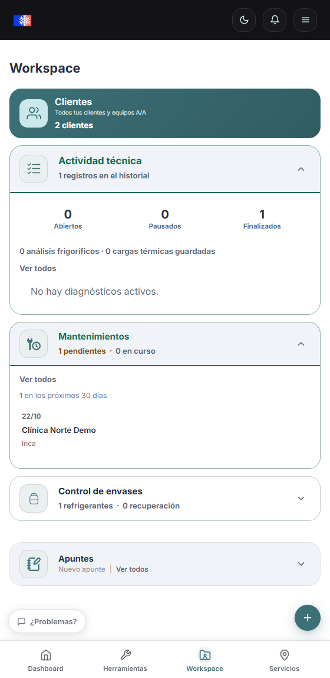Open the Clientes card

[x=165, y=113]
